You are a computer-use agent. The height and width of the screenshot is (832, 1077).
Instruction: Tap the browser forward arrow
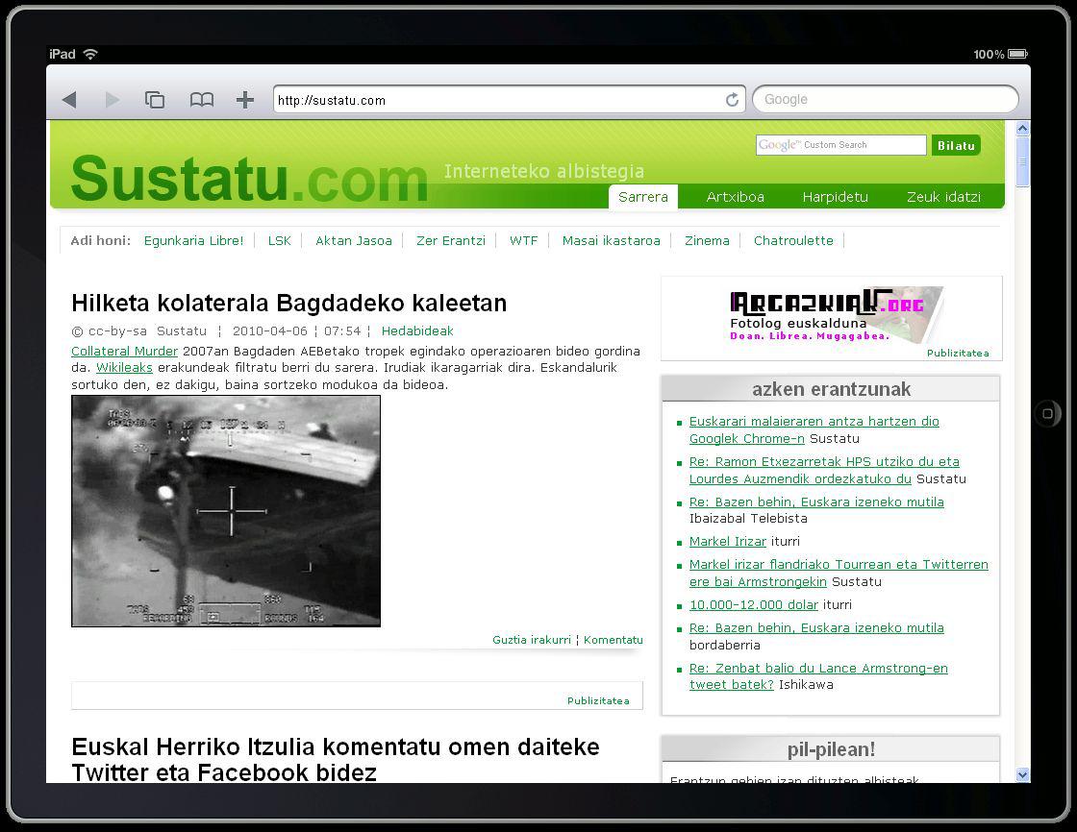[113, 100]
